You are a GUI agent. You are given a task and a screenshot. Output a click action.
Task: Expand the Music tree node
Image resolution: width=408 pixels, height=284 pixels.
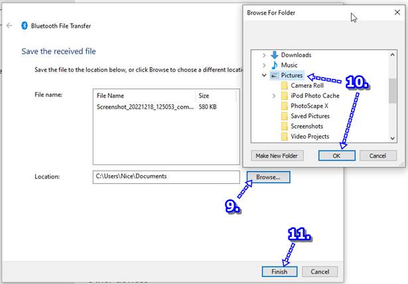(x=264, y=65)
